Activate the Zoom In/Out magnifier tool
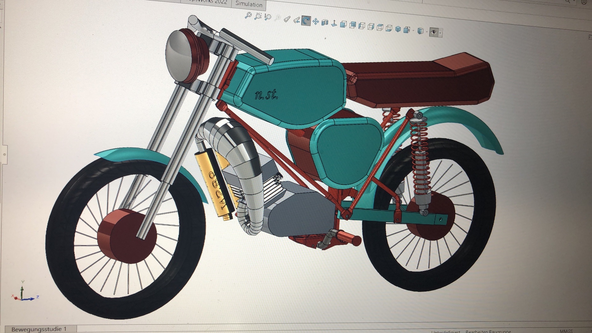This screenshot has width=592, height=333. [x=268, y=17]
